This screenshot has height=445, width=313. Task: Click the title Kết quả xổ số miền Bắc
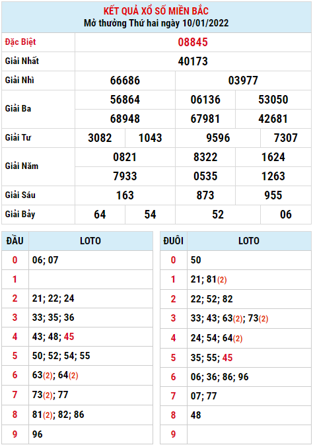click(x=156, y=11)
